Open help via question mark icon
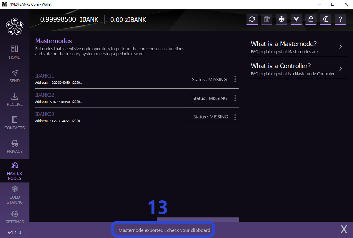Image resolution: width=353 pixels, height=238 pixels. point(340,19)
